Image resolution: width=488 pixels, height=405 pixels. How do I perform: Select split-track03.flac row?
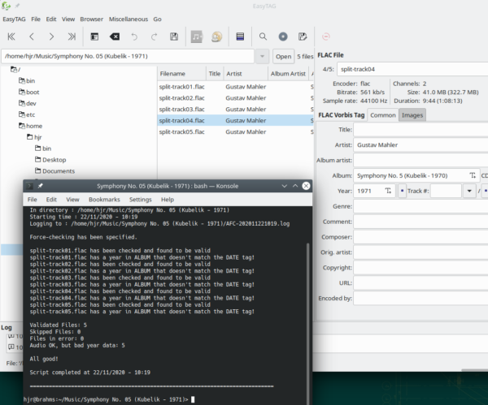tap(236, 109)
